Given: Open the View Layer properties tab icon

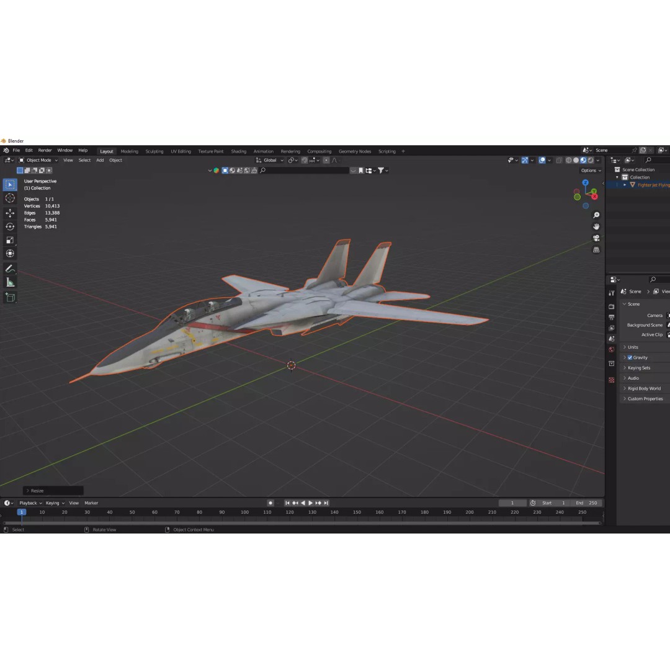Looking at the screenshot, I should coord(612,328).
